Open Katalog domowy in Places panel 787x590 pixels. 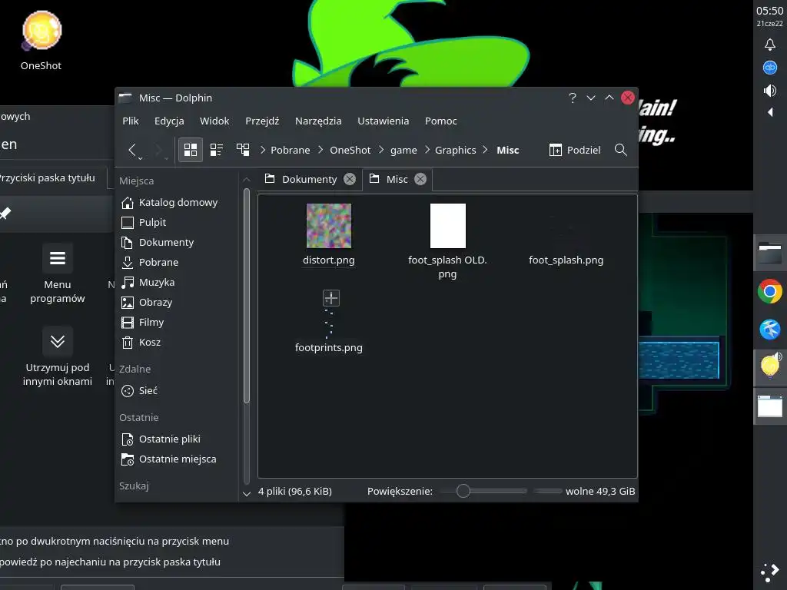pos(178,202)
